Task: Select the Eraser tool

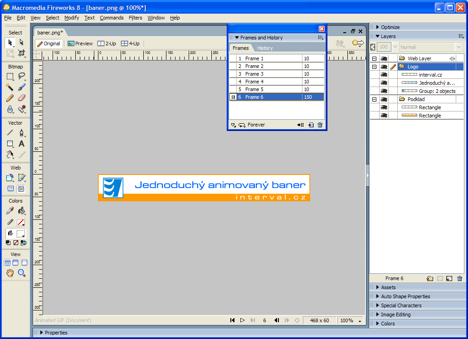Action: [x=21, y=98]
